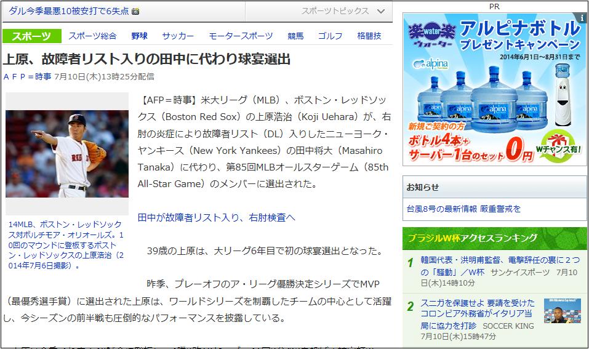This screenshot has width=589, height=349.
Task: Open ranking 2 スニガを保護せよ article
Action: (478, 314)
